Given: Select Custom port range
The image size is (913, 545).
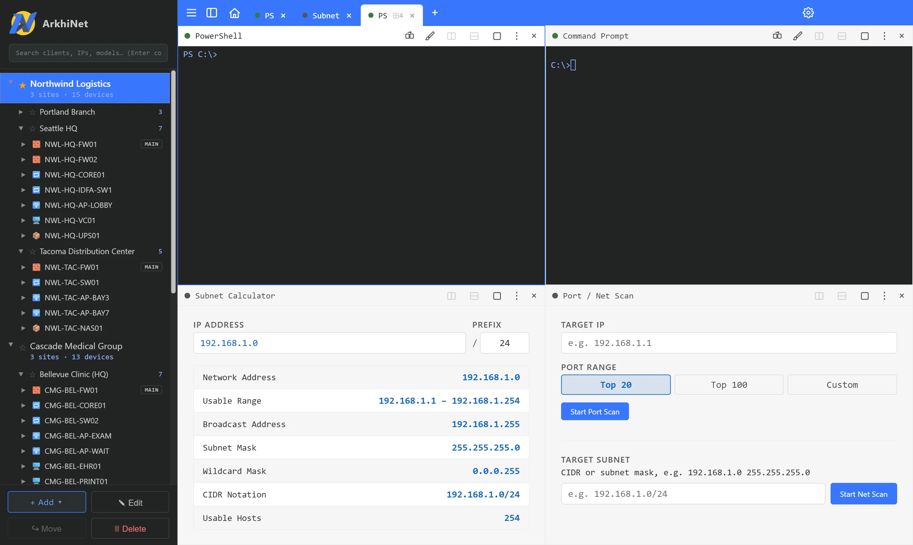Looking at the screenshot, I should coord(842,385).
